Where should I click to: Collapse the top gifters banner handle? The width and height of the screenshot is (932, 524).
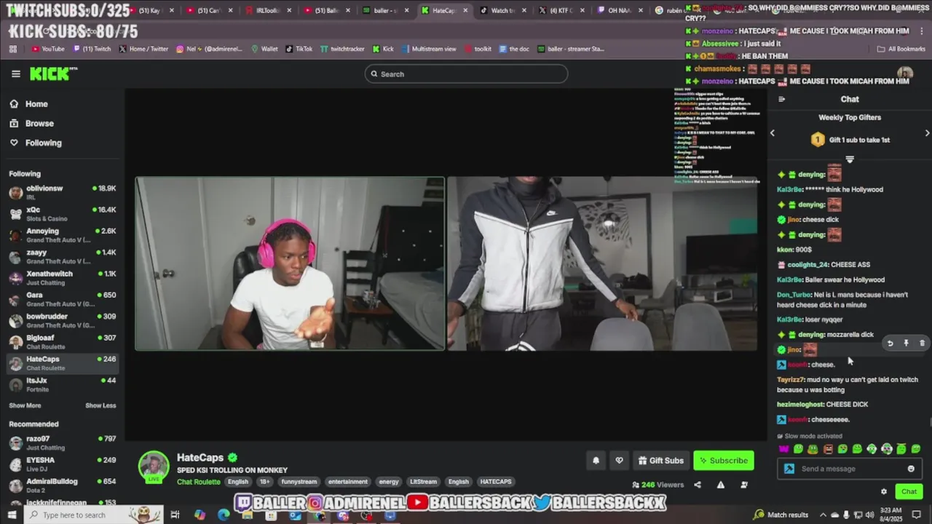(x=849, y=159)
